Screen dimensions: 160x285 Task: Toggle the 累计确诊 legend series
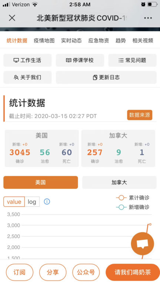133,197
